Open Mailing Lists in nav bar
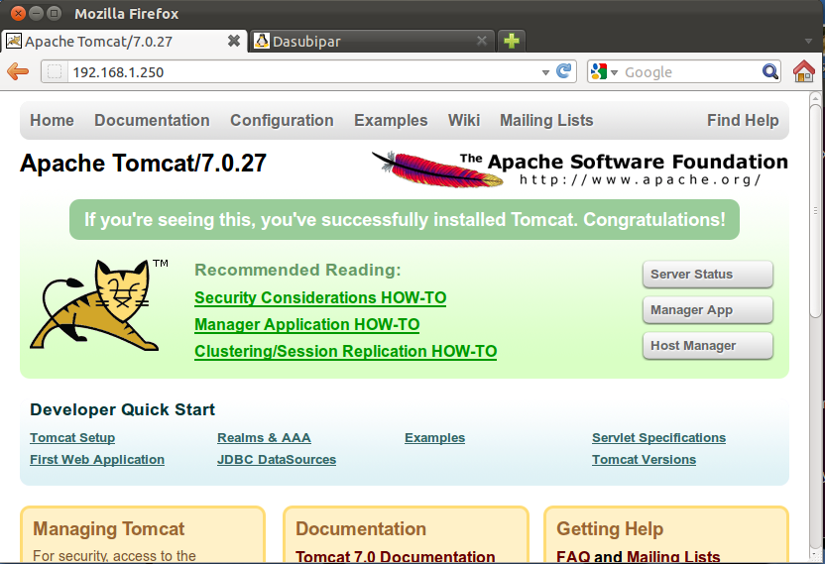Image resolution: width=825 pixels, height=564 pixels. tap(546, 121)
